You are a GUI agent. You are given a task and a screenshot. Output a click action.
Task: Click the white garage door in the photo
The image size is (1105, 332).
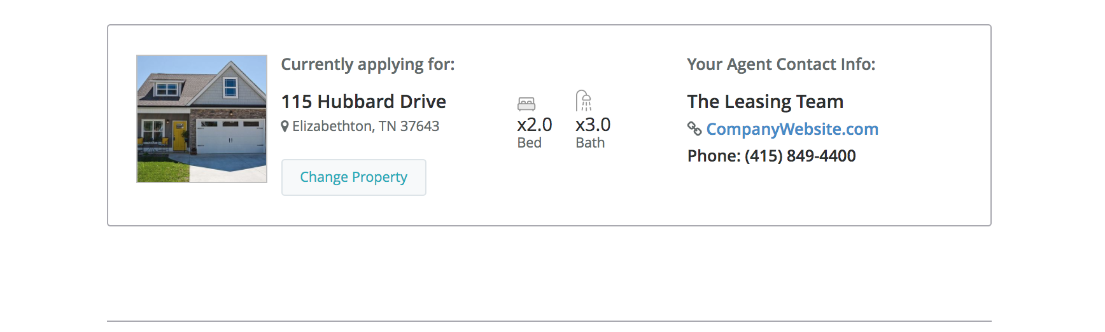(x=230, y=138)
